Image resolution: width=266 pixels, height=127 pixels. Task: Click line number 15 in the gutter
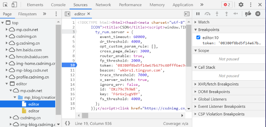pos(72,89)
